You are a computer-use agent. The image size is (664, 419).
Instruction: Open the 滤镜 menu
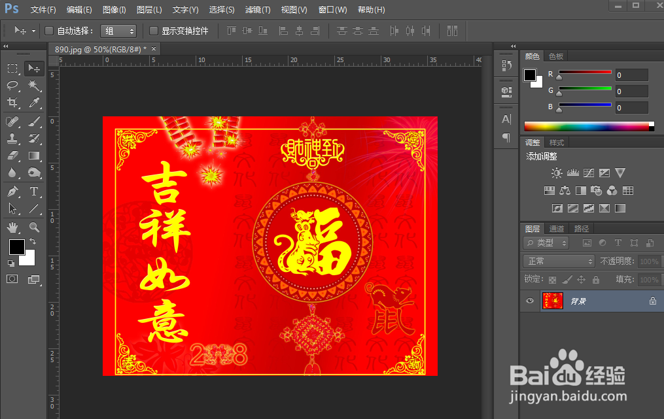[257, 10]
